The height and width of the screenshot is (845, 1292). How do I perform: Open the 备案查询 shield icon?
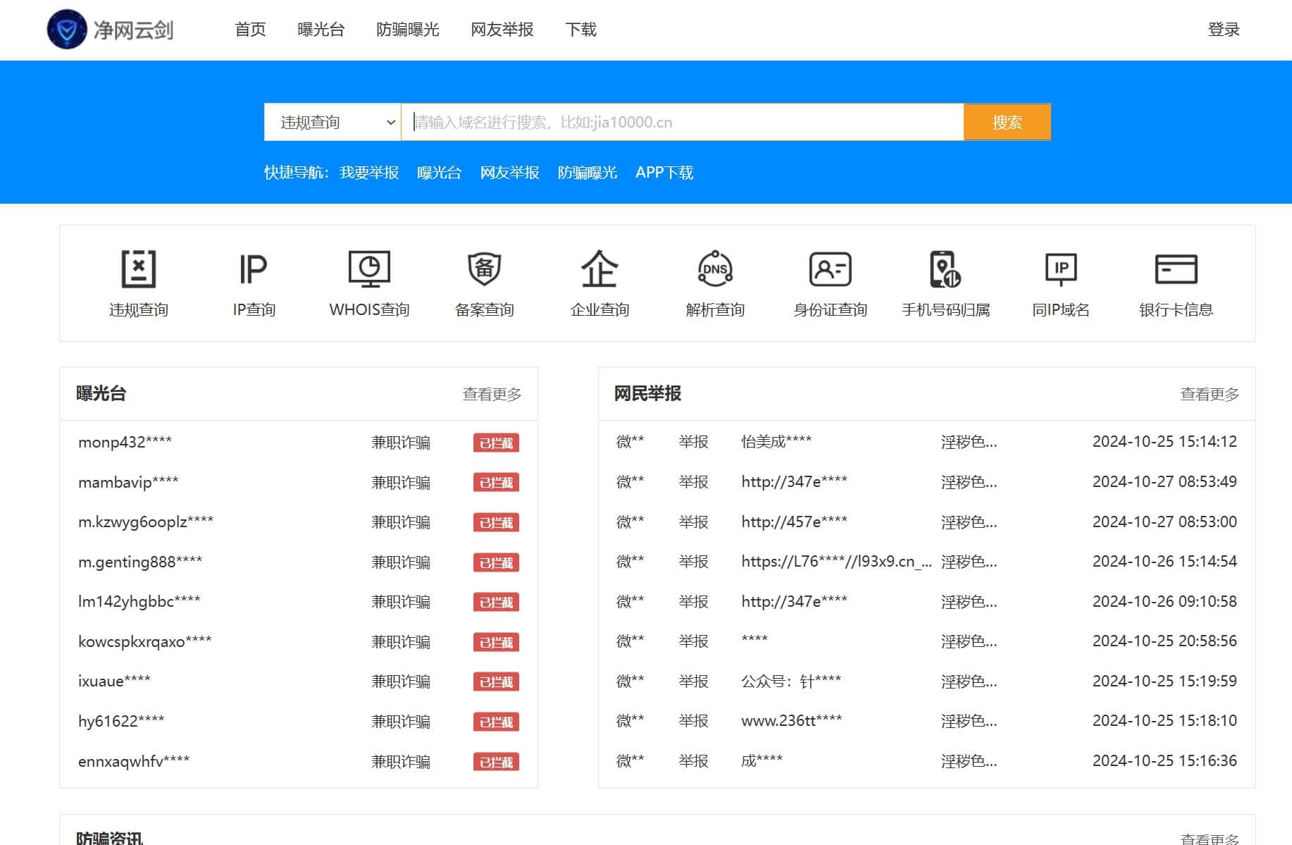coord(485,269)
